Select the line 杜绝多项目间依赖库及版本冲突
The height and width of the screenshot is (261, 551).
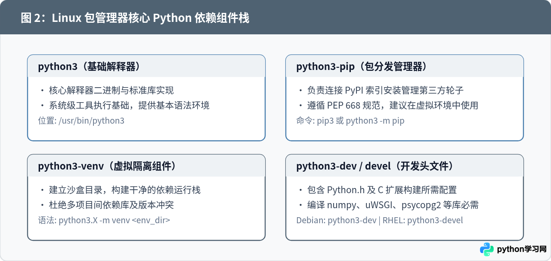point(111,205)
